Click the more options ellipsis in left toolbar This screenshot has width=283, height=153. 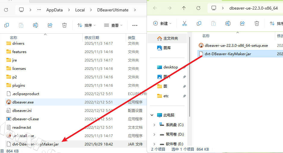[x=135, y=25]
